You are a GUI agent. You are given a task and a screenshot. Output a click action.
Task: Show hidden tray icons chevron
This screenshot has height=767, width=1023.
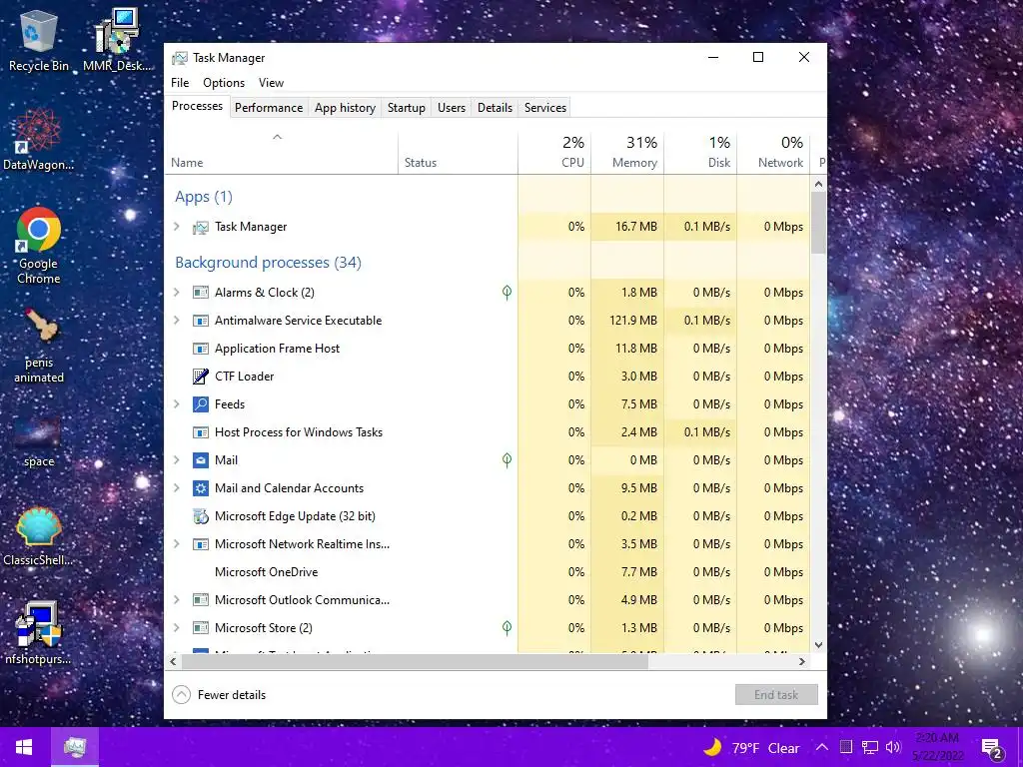[x=822, y=747]
